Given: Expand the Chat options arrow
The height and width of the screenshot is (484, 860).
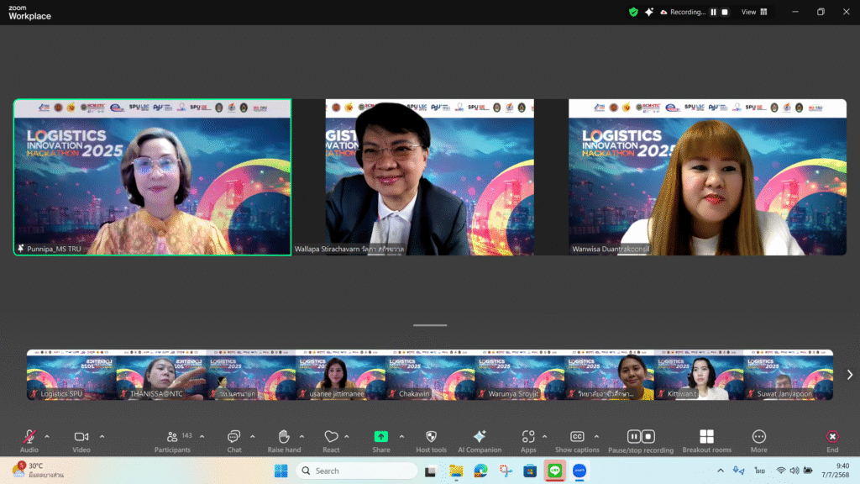Looking at the screenshot, I should (x=252, y=437).
